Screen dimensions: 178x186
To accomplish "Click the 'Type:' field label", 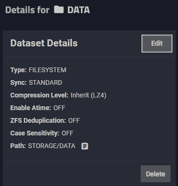I will tap(18, 70).
